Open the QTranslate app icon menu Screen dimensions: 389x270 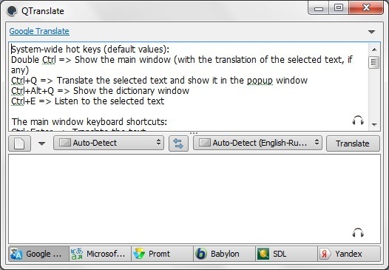12,11
